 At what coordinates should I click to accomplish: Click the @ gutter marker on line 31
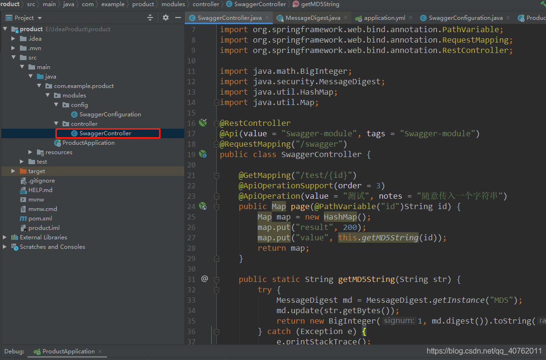pyautogui.click(x=205, y=279)
